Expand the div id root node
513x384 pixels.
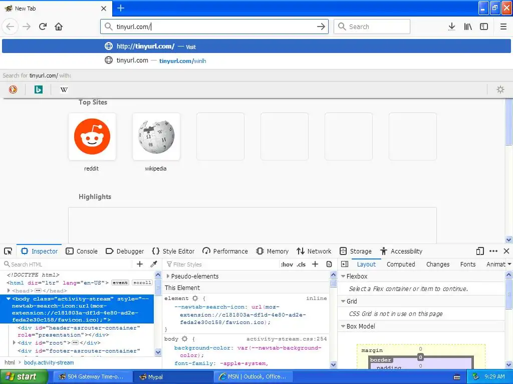pos(14,342)
